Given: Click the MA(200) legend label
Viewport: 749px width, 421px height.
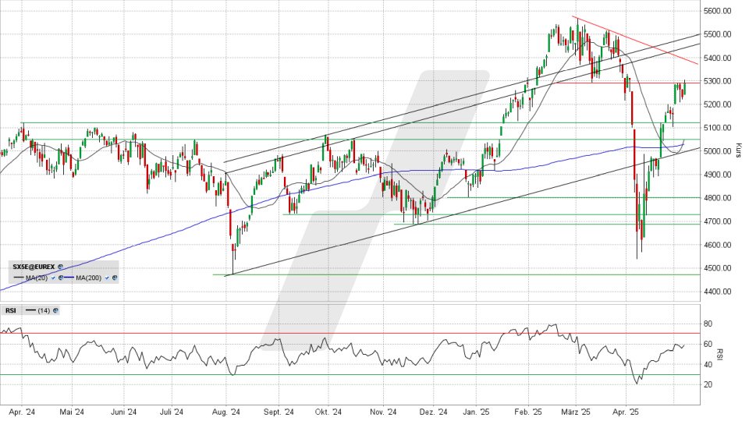Looking at the screenshot, I should pos(89,278).
